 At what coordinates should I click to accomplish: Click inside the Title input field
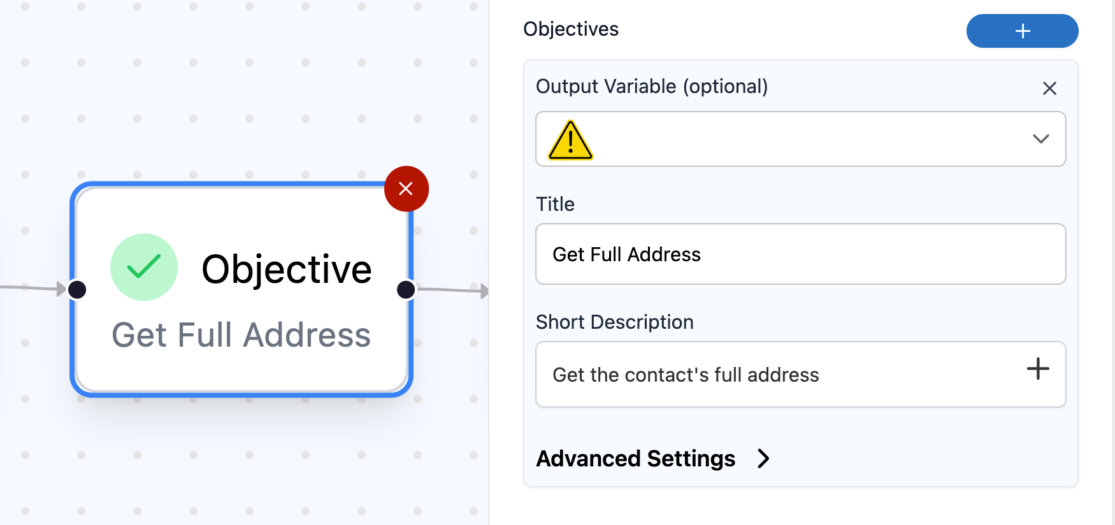tap(800, 254)
